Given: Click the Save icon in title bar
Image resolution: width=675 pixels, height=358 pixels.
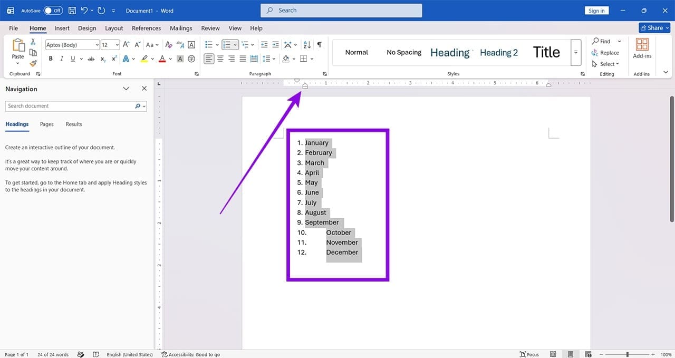Looking at the screenshot, I should (72, 11).
